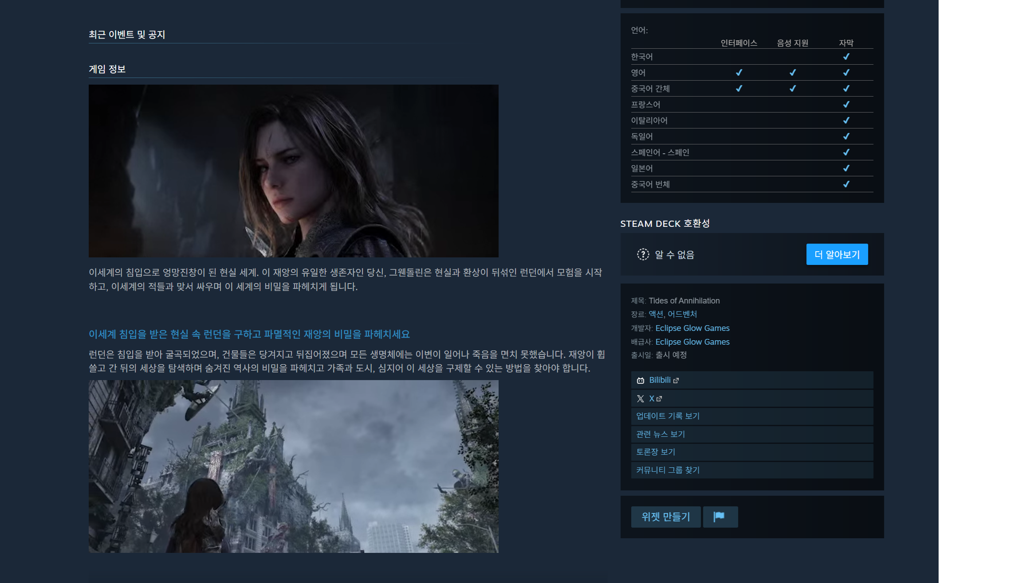Click Korean subtitles checkmark
This screenshot has width=1022, height=583.
(846, 57)
